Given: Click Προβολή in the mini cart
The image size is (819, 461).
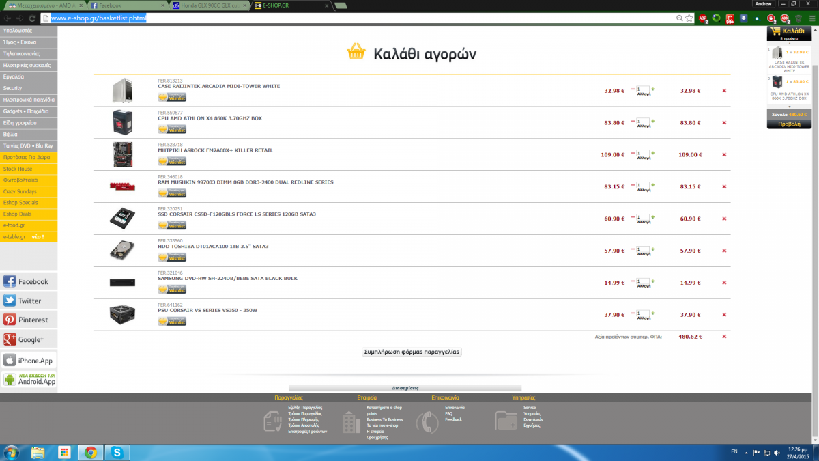Looking at the screenshot, I should [789, 124].
